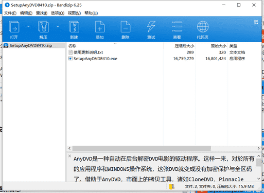Click the status bar file count text
Image resolution: width=264 pixels, height=193 pixels.
(x=219, y=187)
